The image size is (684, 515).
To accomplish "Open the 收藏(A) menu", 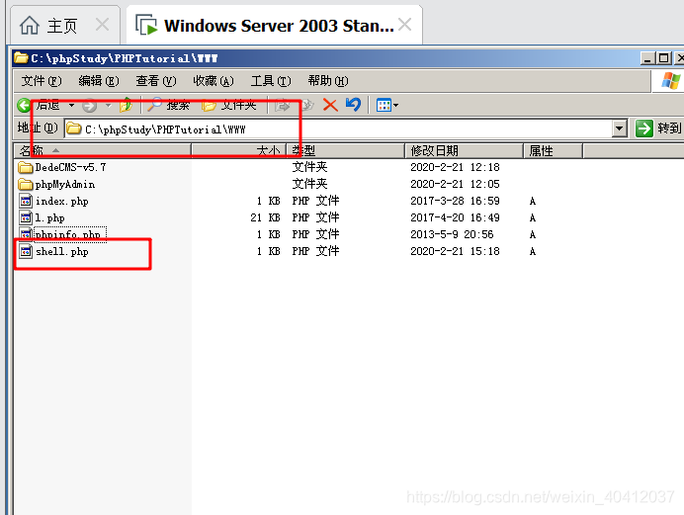I will pos(214,81).
